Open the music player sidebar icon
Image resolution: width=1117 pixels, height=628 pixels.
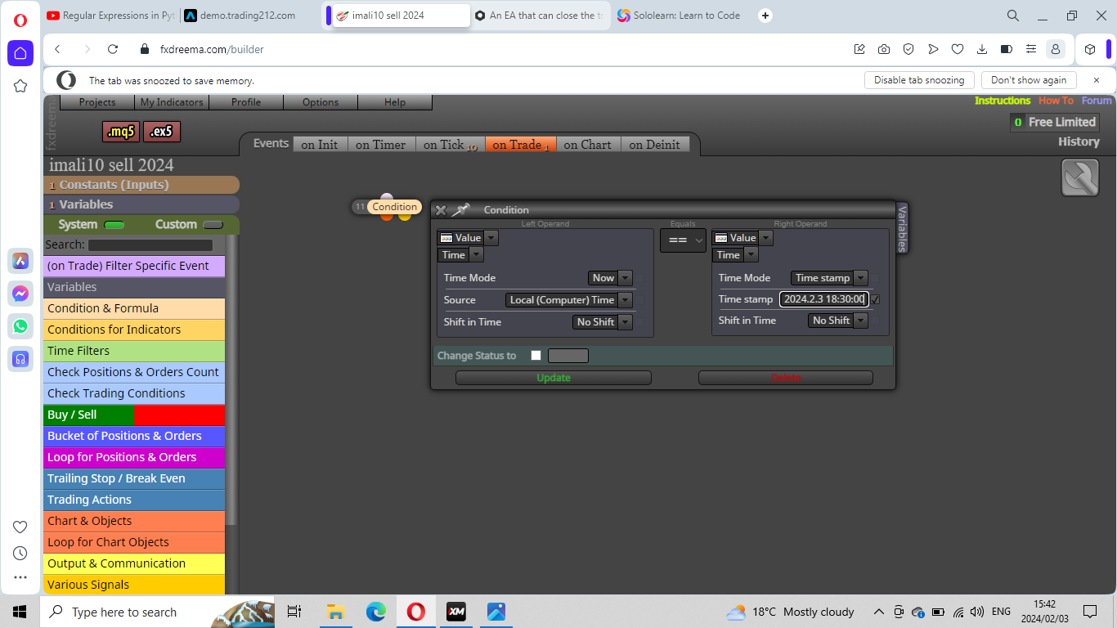20,358
